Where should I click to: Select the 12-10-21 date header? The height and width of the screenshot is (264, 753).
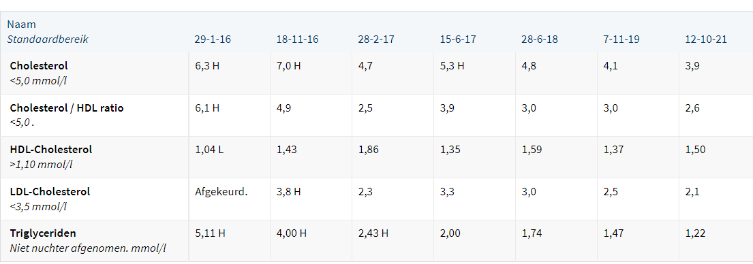706,39
